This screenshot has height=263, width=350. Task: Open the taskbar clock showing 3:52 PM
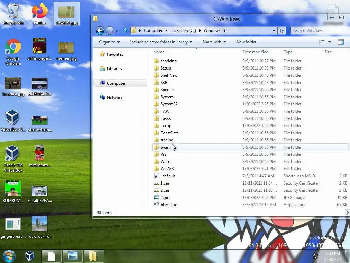pyautogui.click(x=333, y=256)
